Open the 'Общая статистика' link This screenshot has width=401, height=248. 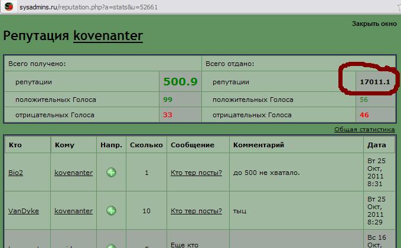[x=364, y=130]
